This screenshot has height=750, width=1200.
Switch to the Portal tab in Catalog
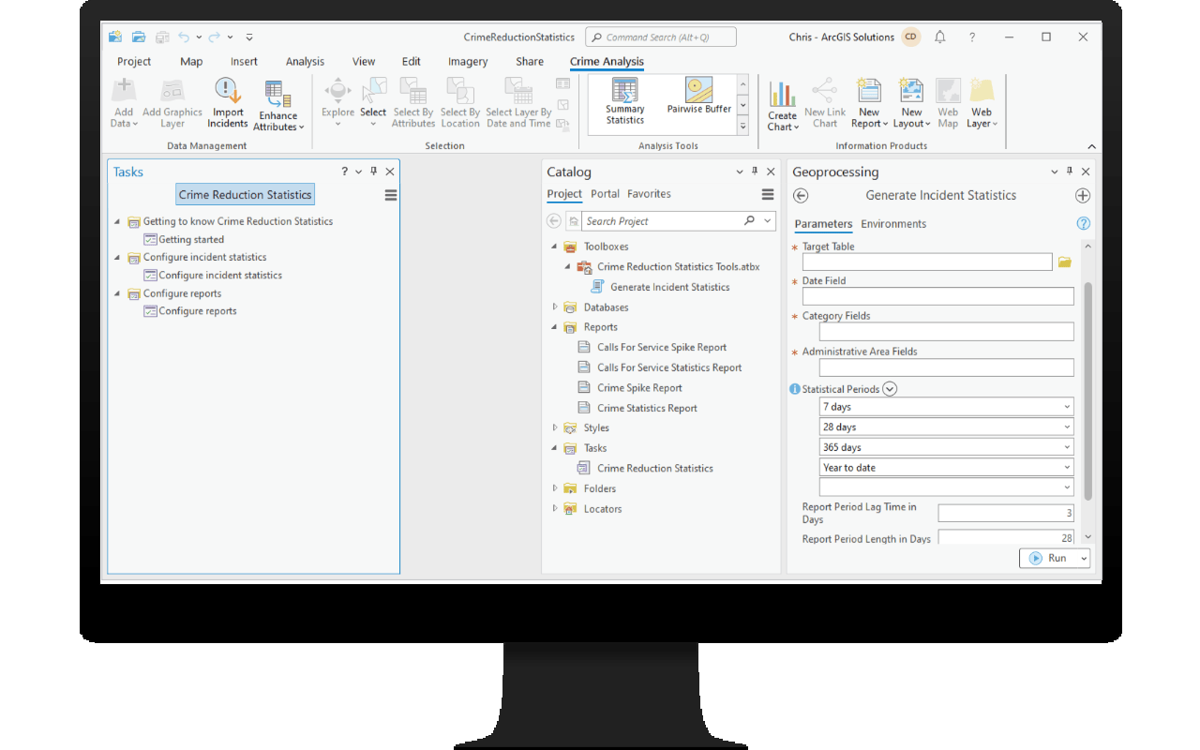coord(605,194)
